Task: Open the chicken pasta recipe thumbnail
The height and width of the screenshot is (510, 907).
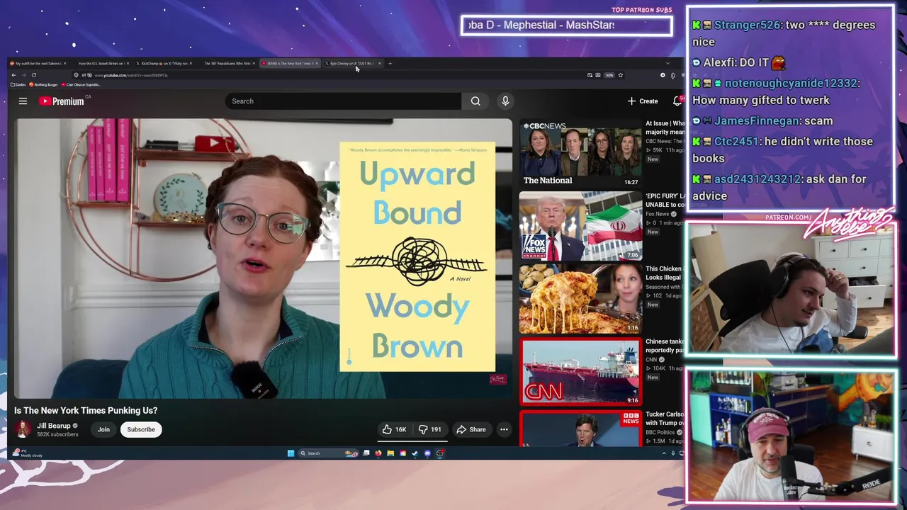Action: (581, 299)
